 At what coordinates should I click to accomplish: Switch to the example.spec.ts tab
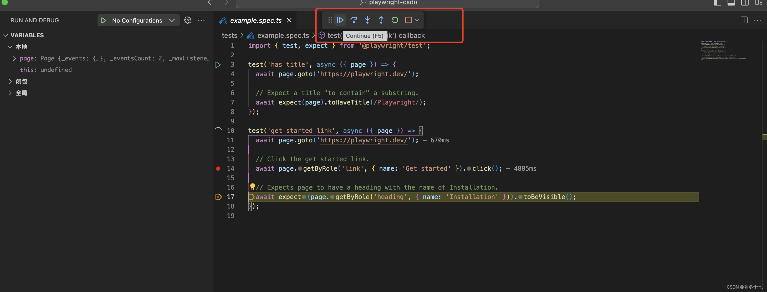click(255, 20)
